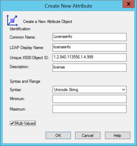This screenshot has height=146, width=137.
Task: Focus the Common Name field containing Licenseinfo
Action: [89, 37]
